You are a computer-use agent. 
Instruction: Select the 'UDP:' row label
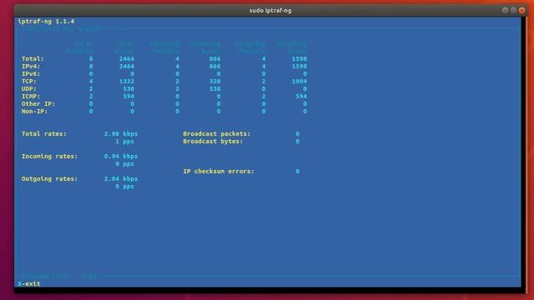click(x=29, y=89)
